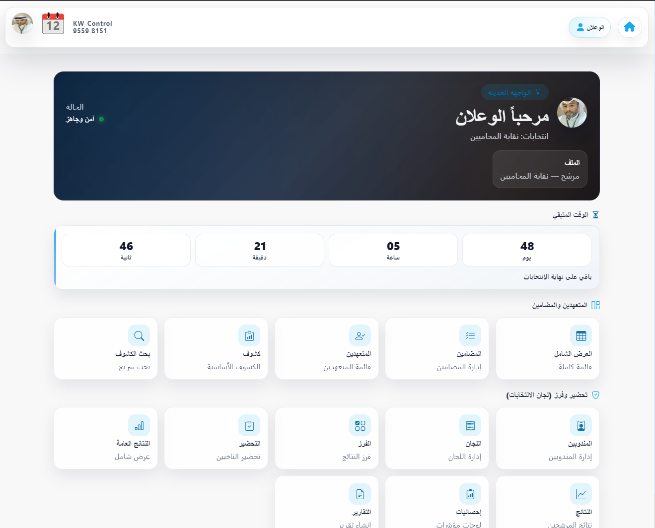Image resolution: width=655 pixels, height=528 pixels.
Task: Click the KW-Control user avatar thumbnail
Action: click(x=22, y=23)
